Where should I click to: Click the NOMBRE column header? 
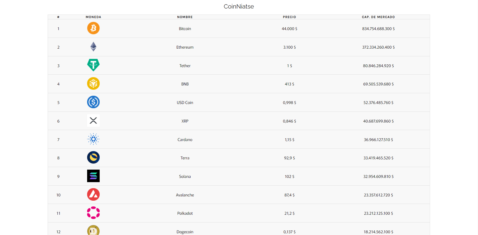[x=185, y=17]
